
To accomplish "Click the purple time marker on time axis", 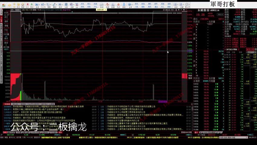I will click(163, 102).
